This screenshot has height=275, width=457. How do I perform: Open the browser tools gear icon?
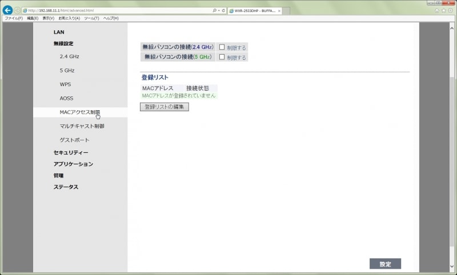coord(450,10)
